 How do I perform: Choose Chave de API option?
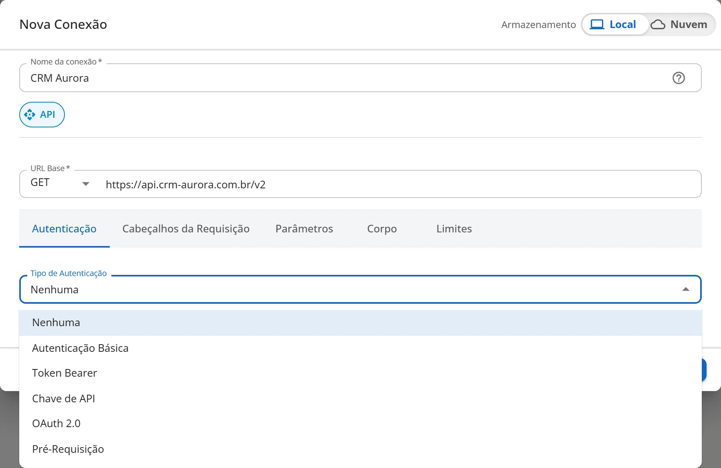(x=360, y=399)
